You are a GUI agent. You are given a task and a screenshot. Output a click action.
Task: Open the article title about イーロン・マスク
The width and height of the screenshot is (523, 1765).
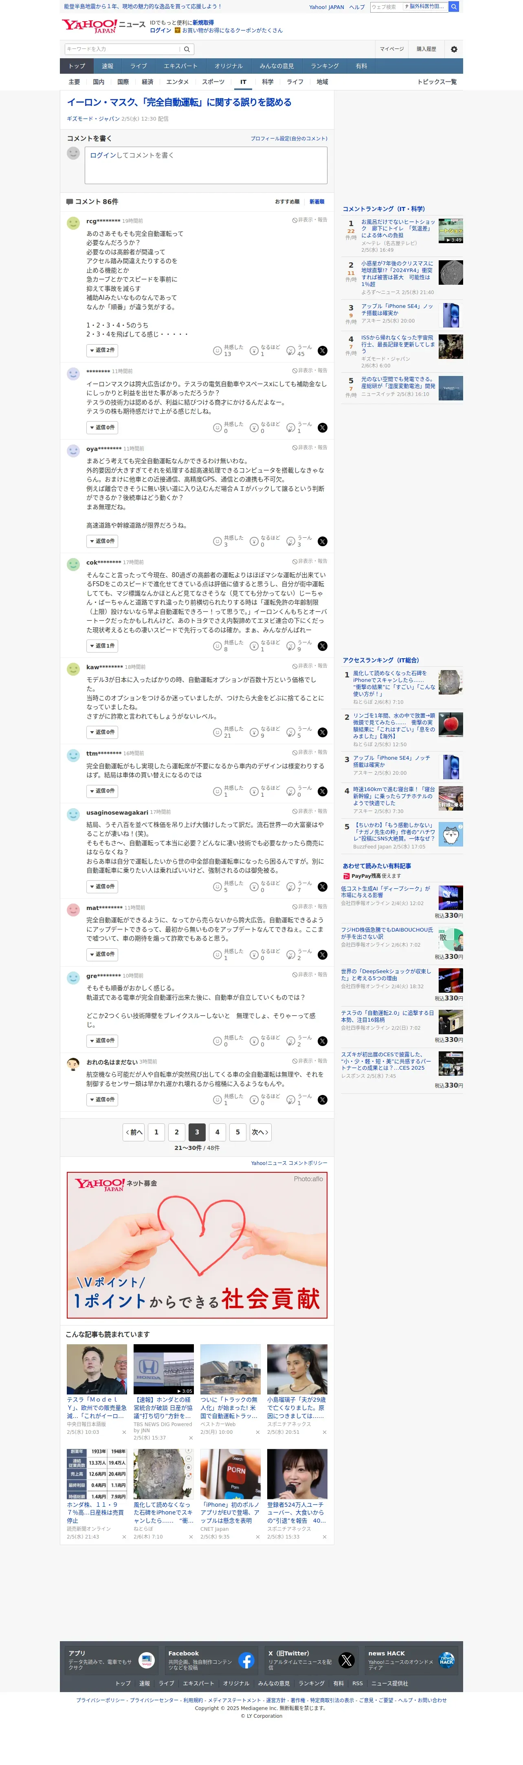pos(179,102)
